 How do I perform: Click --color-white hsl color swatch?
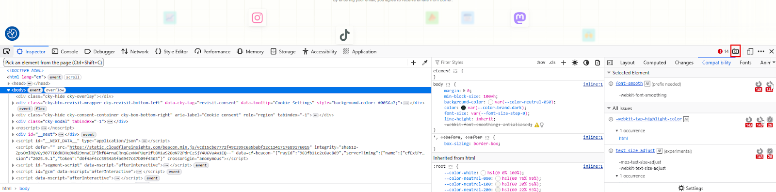point(483,173)
